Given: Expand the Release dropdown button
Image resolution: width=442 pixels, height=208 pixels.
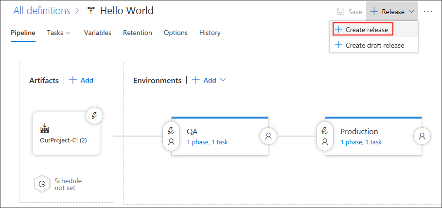Looking at the screenshot, I should coord(392,11).
